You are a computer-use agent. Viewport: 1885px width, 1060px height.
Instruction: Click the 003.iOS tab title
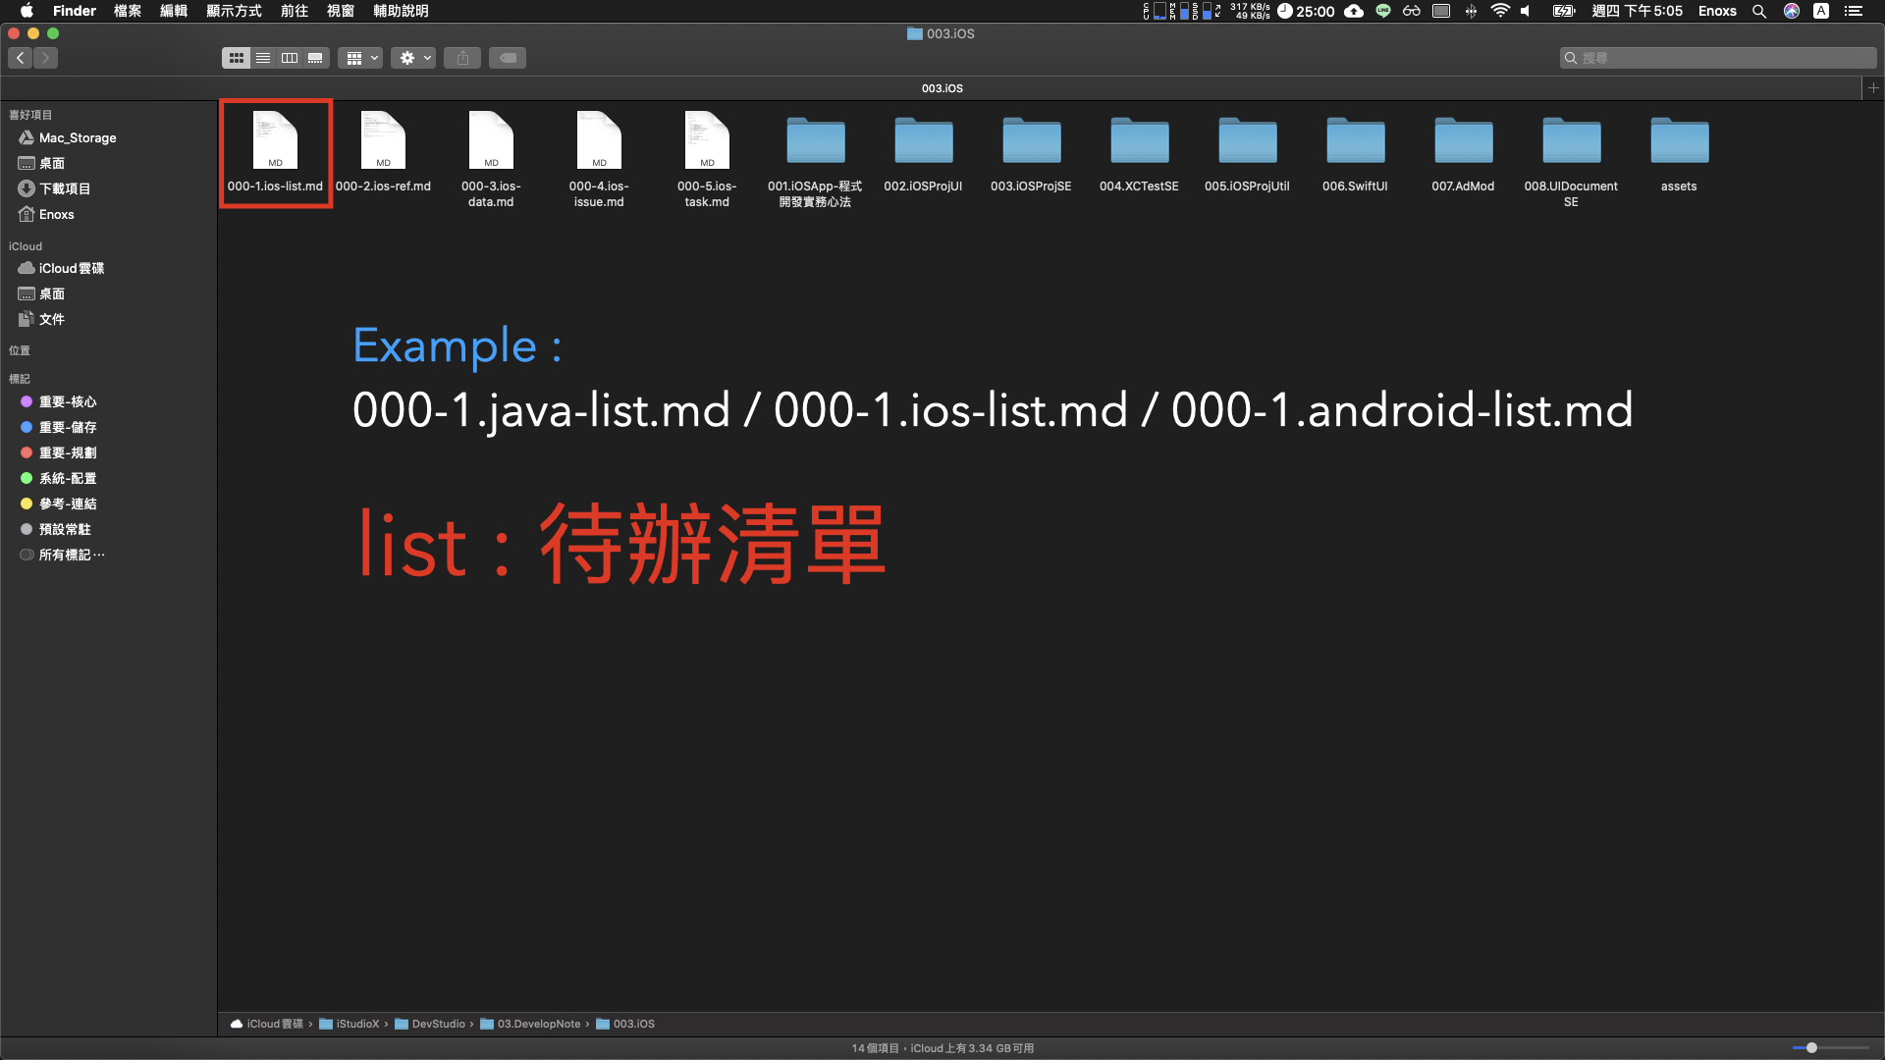pos(942,88)
